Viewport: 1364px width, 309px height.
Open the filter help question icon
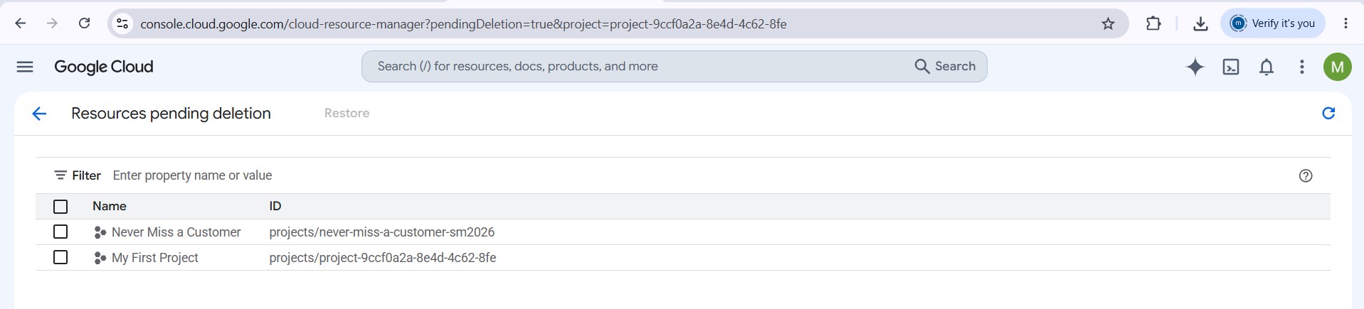click(1305, 175)
